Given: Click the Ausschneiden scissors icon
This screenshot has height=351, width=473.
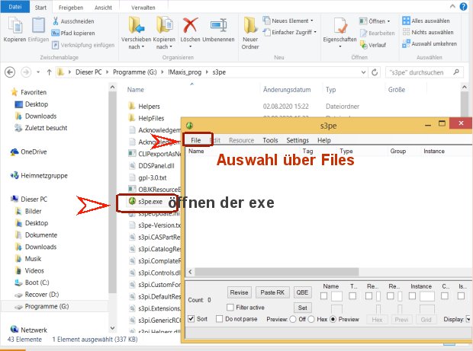Looking at the screenshot, I should click(56, 22).
